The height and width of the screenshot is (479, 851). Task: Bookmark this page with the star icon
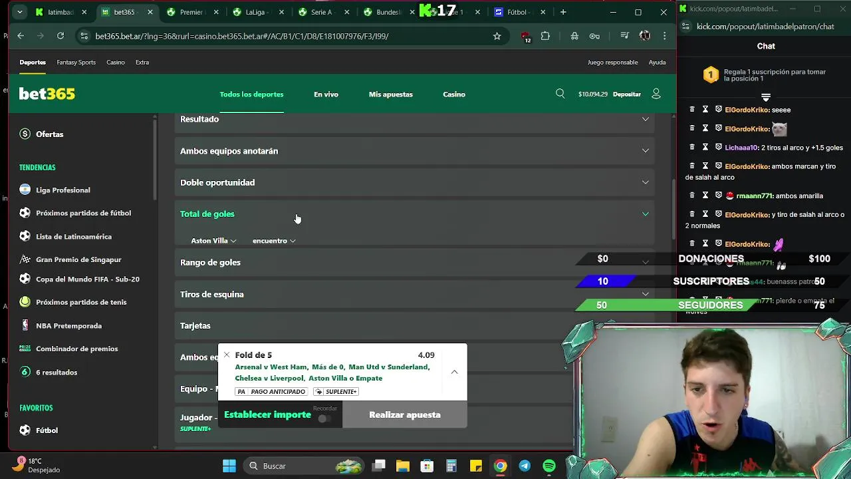497,36
